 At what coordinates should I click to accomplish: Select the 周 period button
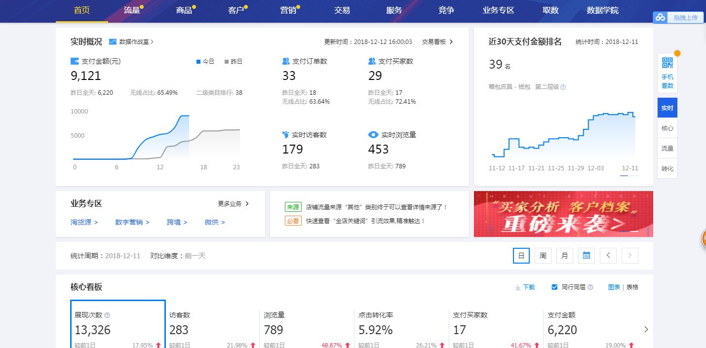click(543, 255)
